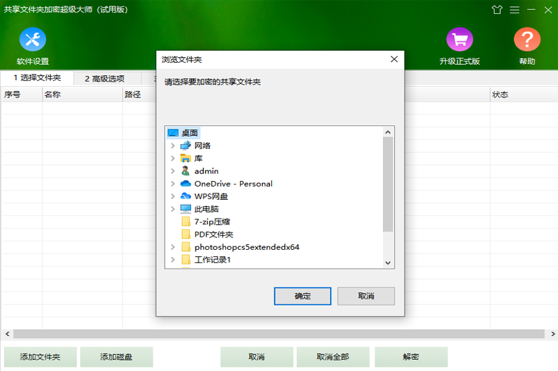Open the 软件设置 wrench icon

32,40
